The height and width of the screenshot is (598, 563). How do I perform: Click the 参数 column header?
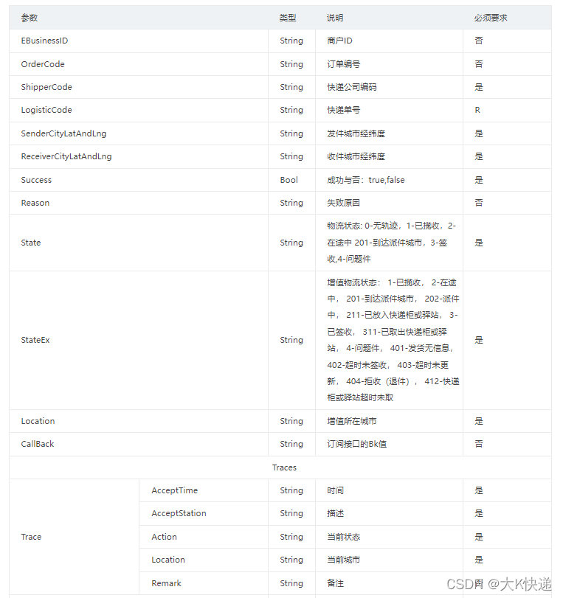tap(30, 18)
